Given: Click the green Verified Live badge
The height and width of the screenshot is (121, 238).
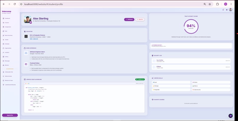Looking at the screenshot, I should click(140, 79).
